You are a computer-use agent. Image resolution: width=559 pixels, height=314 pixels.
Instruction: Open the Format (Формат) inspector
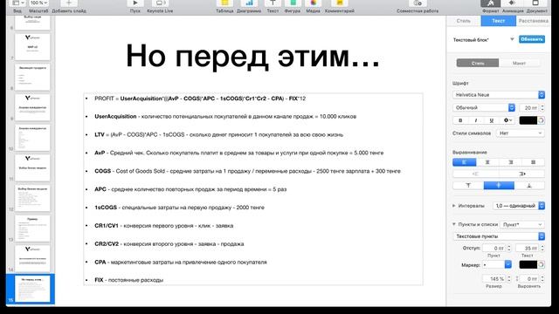[x=491, y=3]
